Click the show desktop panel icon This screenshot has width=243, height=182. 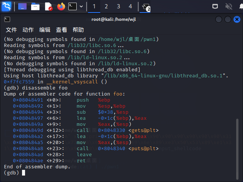(22, 6)
